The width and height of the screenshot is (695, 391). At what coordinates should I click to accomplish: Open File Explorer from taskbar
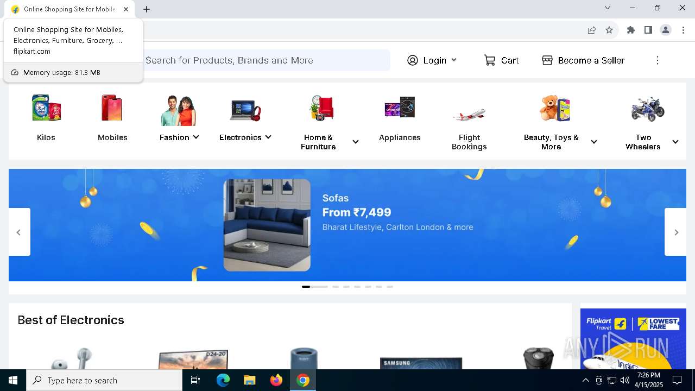point(249,380)
